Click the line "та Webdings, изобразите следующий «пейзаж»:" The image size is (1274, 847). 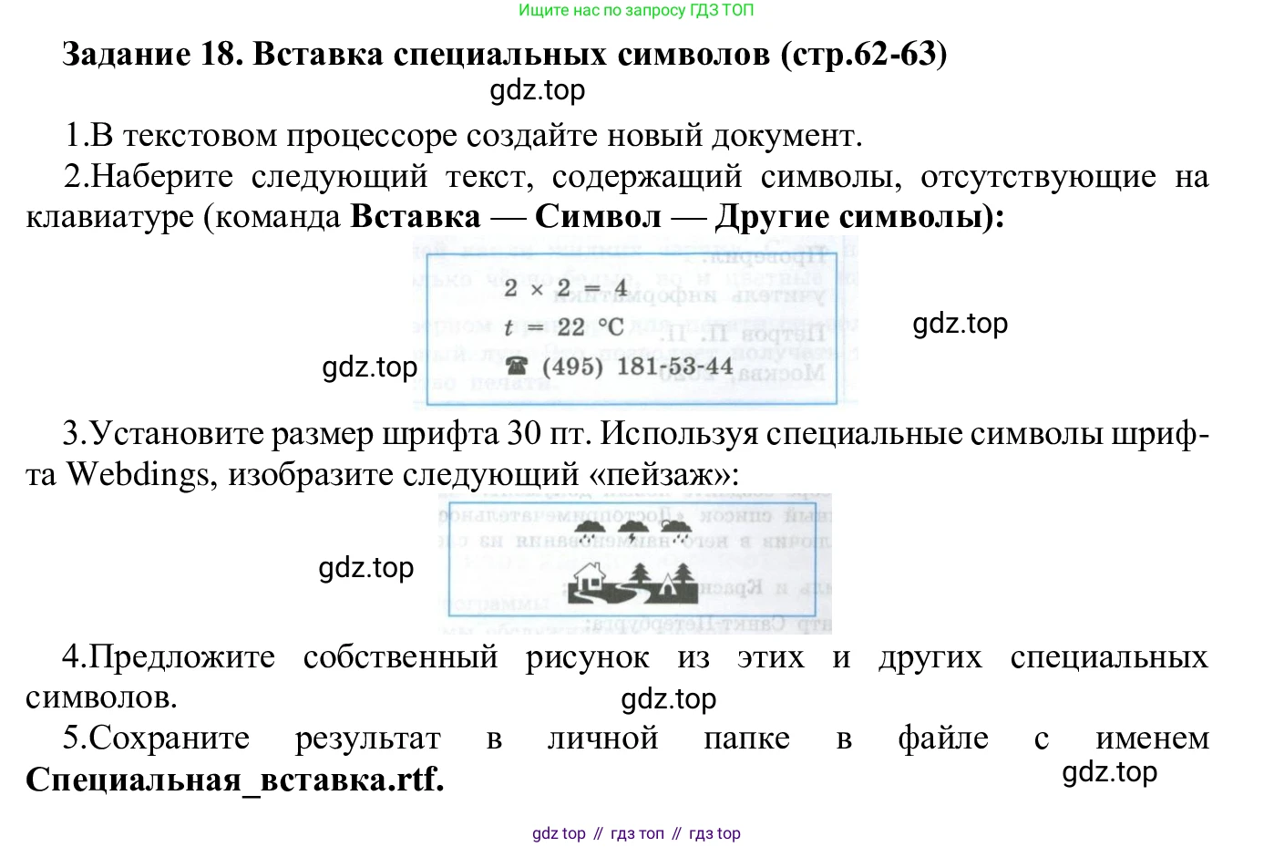pyautogui.click(x=383, y=474)
